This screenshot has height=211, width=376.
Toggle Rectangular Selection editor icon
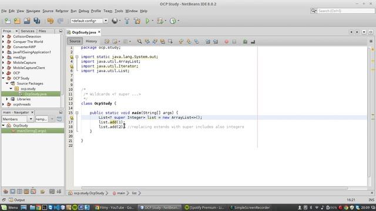pyautogui.click(x=170, y=42)
